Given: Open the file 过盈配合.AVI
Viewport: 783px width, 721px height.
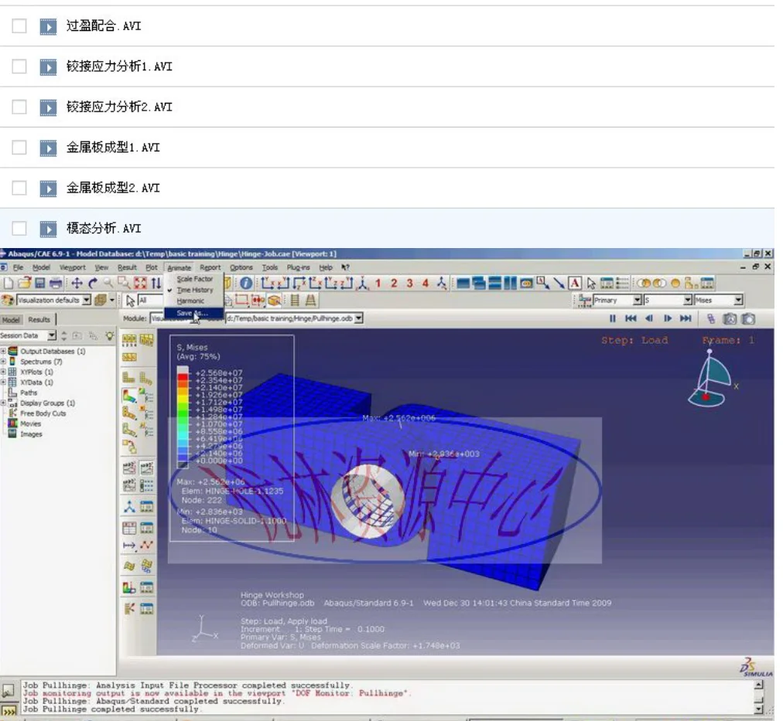Looking at the screenshot, I should point(104,26).
